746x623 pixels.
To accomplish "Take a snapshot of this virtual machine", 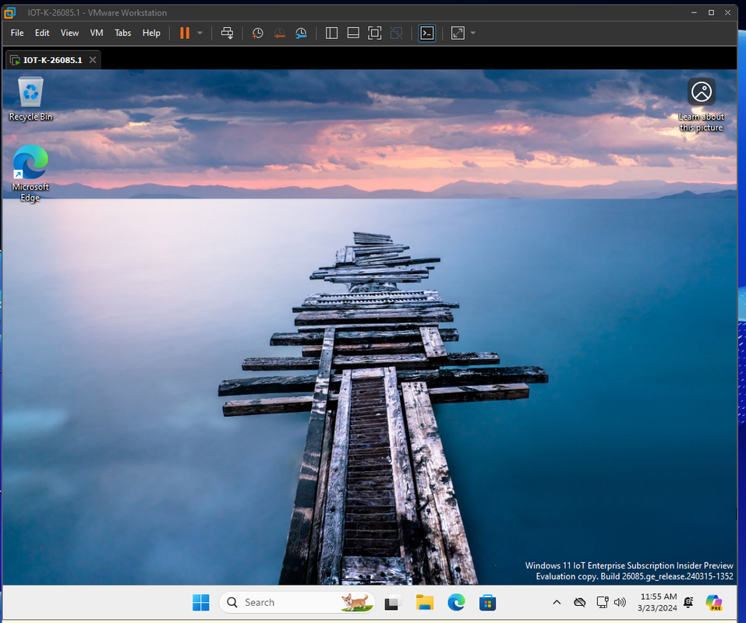I will 257,33.
